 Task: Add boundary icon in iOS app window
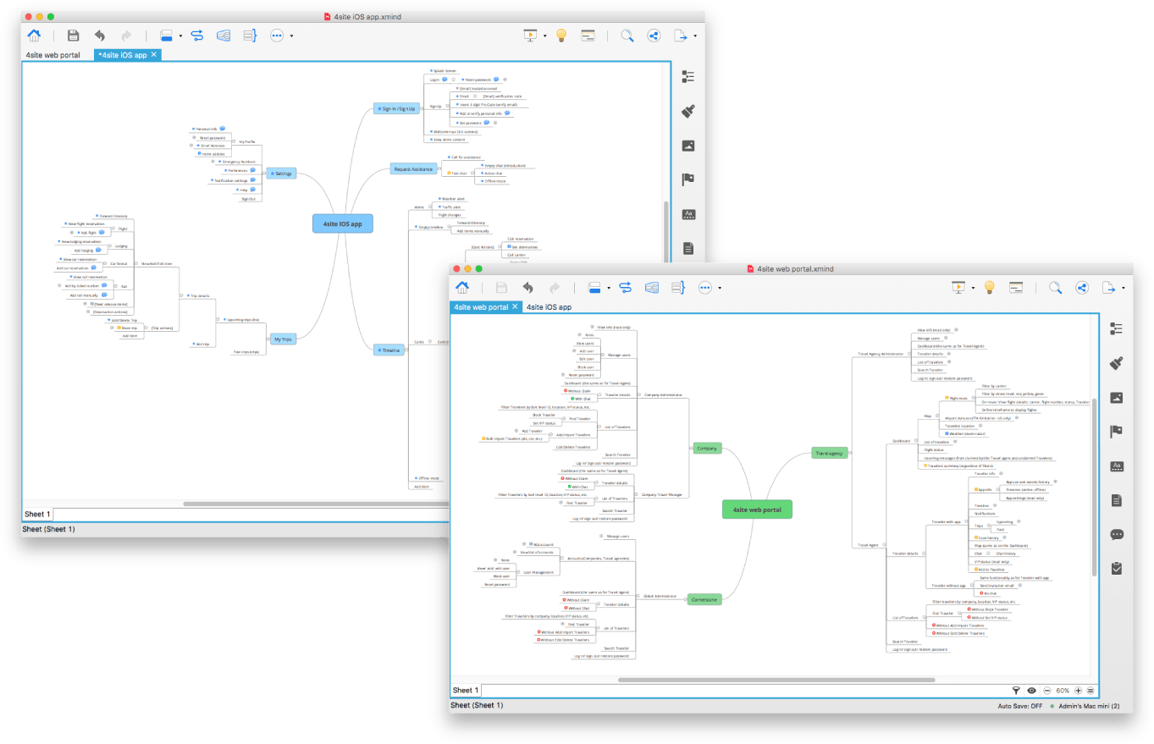click(x=224, y=36)
